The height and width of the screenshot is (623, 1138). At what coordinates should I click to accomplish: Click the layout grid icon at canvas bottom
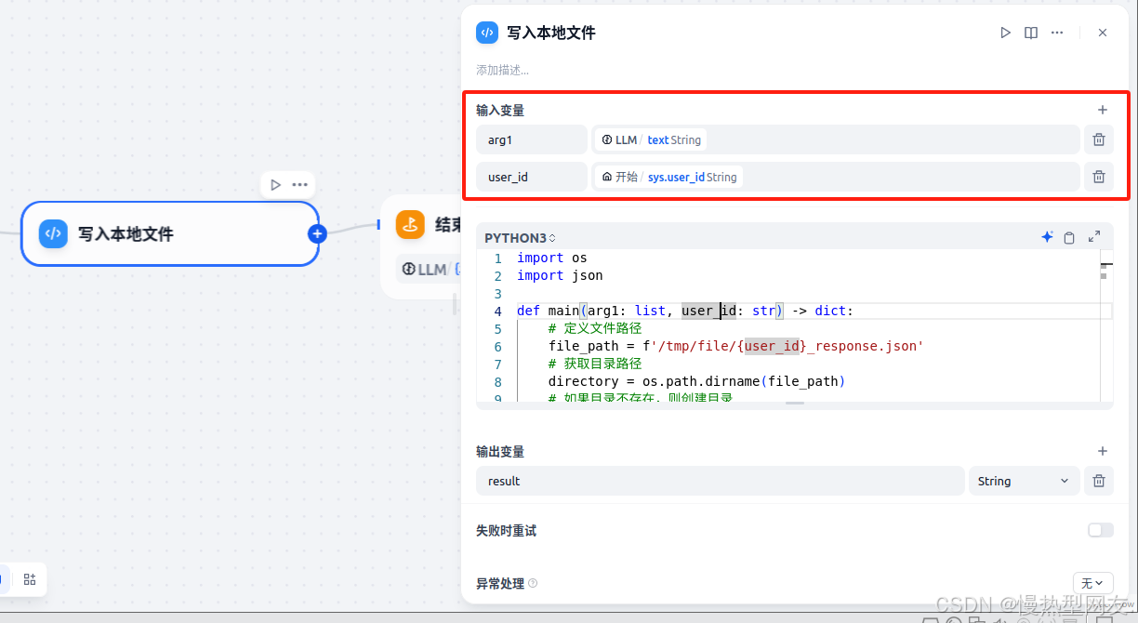30,579
